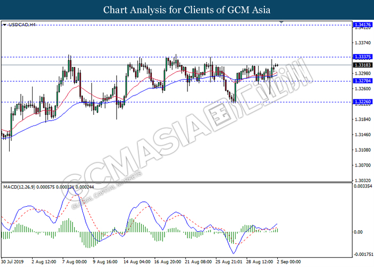Click the 21 Aug 08:00 time axis label

[x=197, y=262]
